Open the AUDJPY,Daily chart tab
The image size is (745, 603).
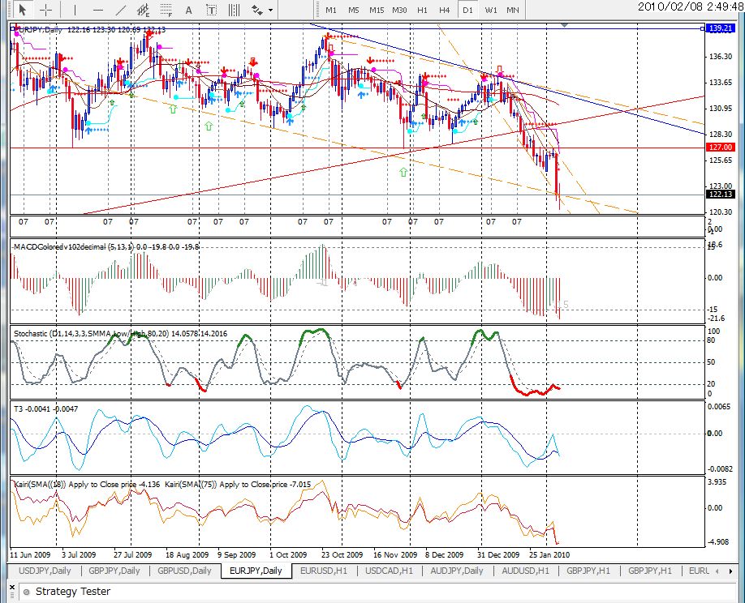[457, 571]
